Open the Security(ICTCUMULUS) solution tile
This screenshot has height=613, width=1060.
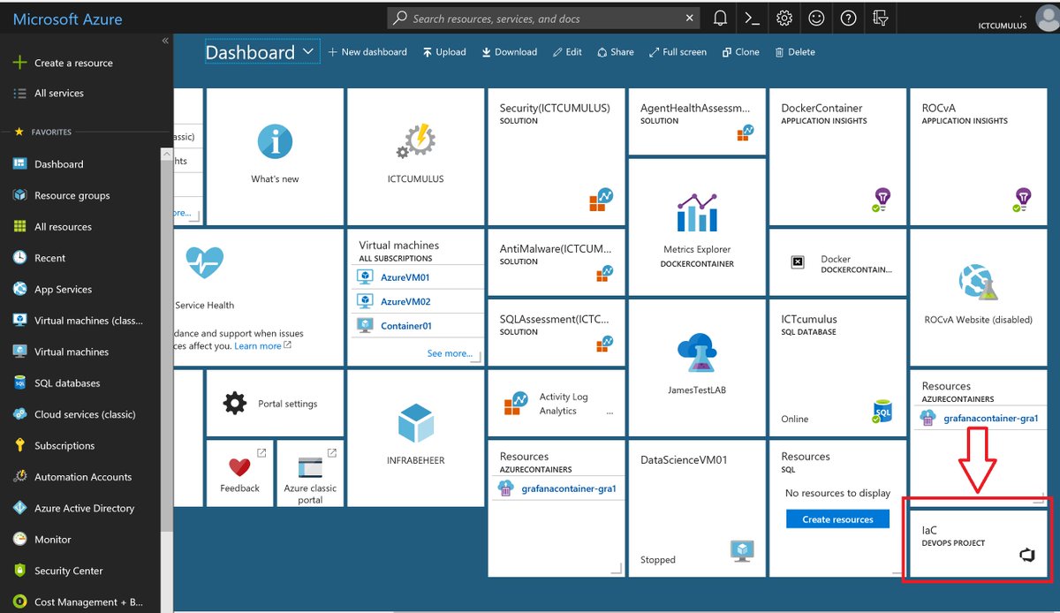(x=556, y=156)
